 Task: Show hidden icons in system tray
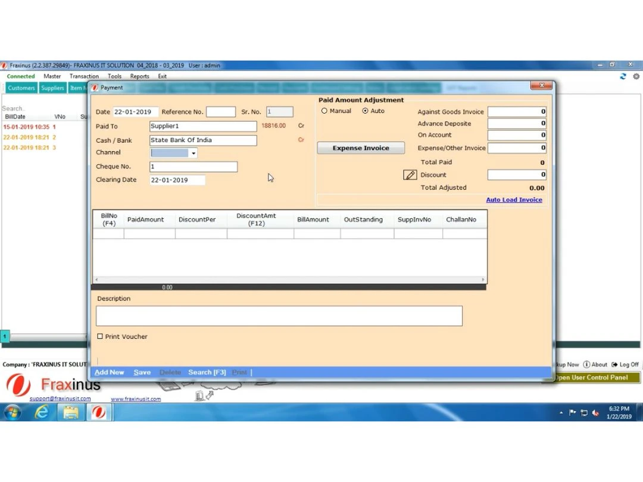561,413
